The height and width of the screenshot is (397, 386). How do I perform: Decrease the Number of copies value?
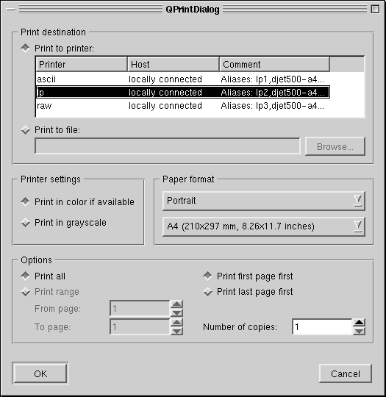coord(359,331)
